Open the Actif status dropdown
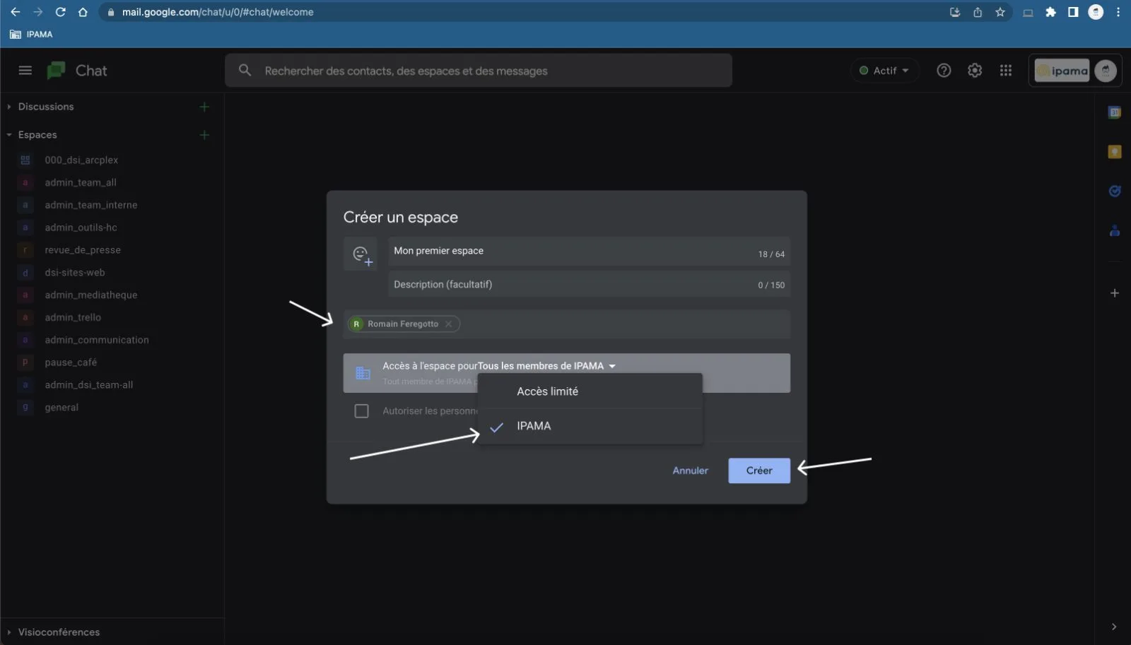 pyautogui.click(x=884, y=70)
